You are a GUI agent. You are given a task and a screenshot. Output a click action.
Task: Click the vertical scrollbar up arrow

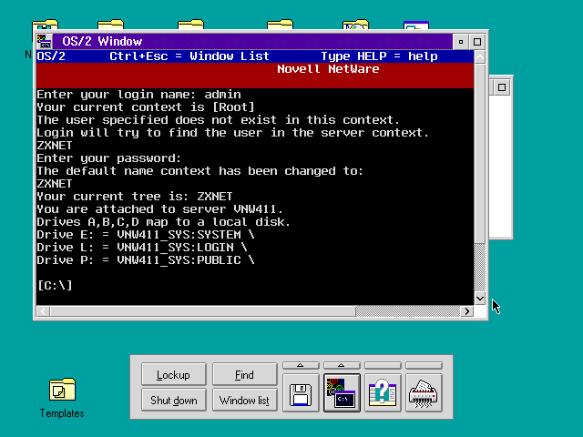pos(480,56)
